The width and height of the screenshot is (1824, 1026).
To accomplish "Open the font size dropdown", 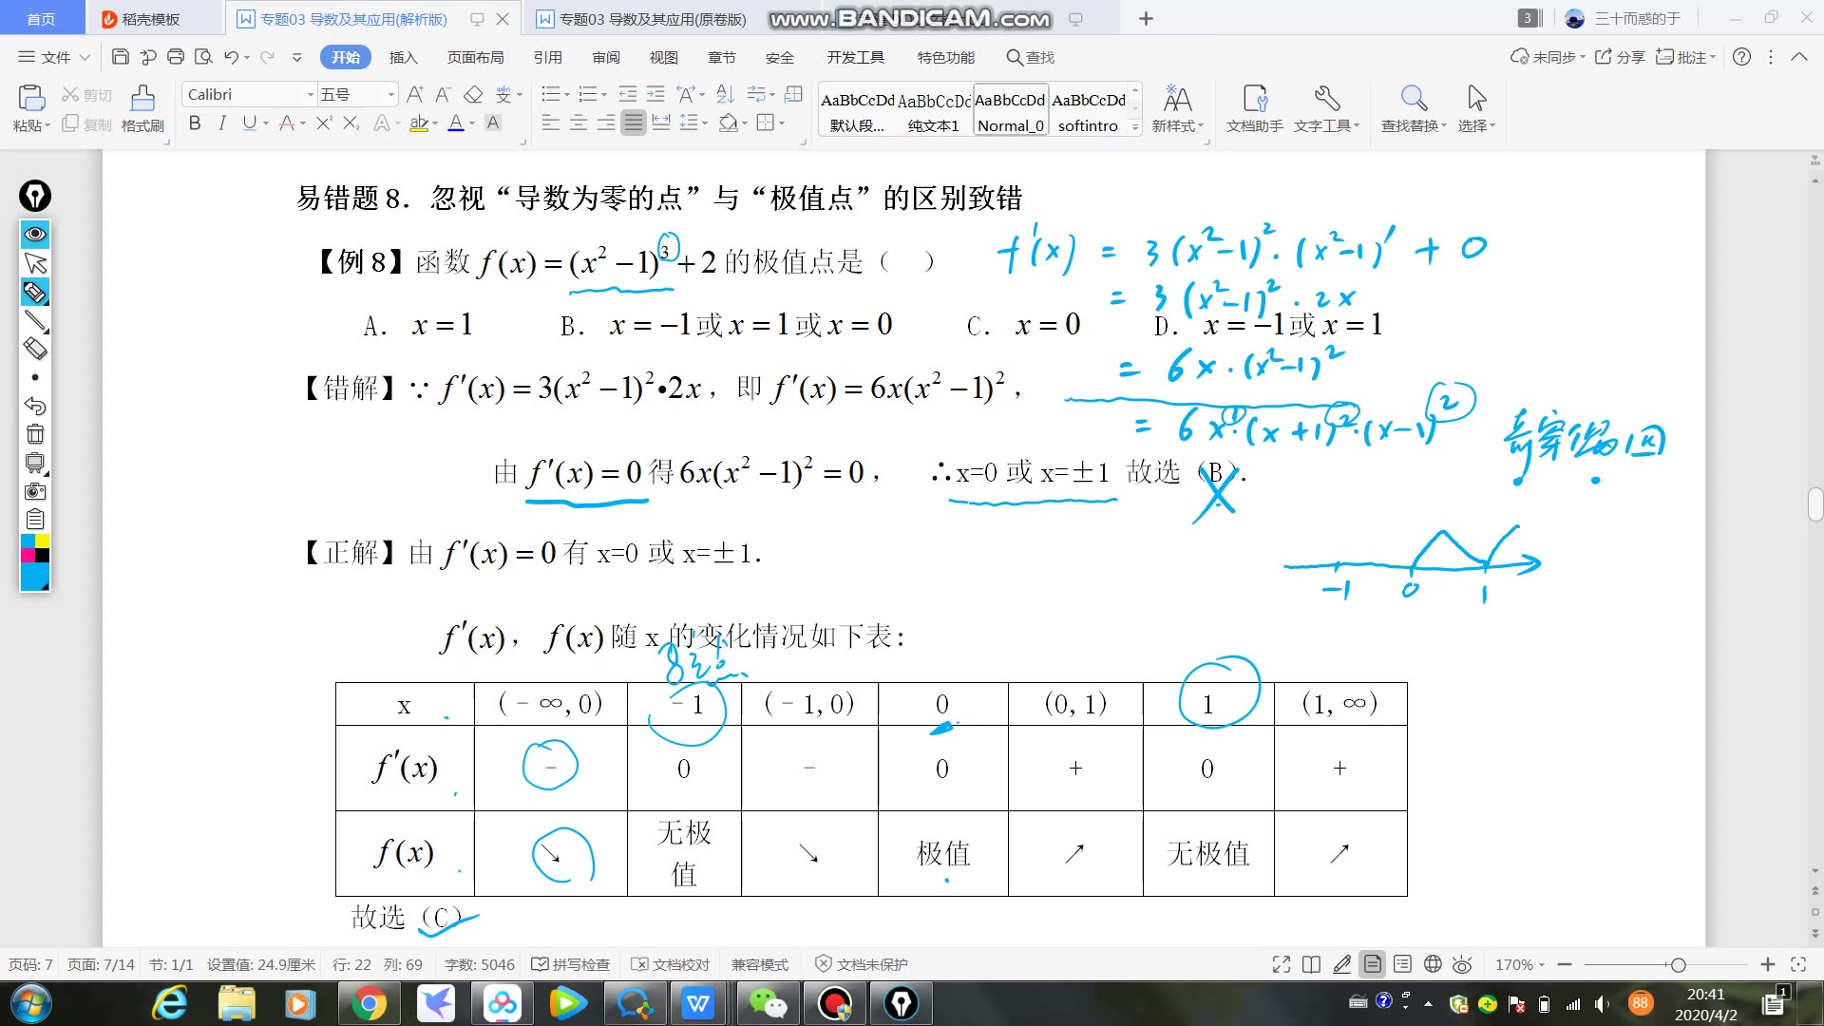I will pos(390,94).
